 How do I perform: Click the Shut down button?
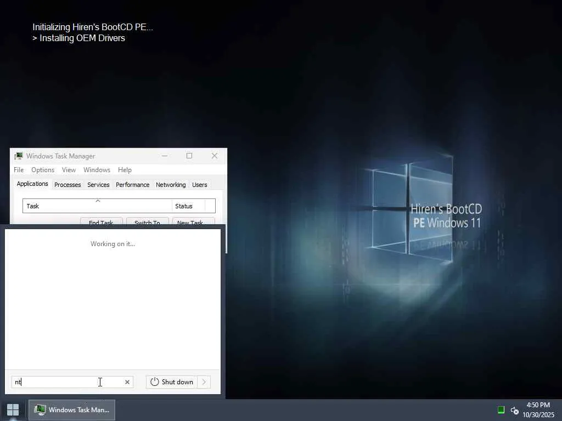172,382
